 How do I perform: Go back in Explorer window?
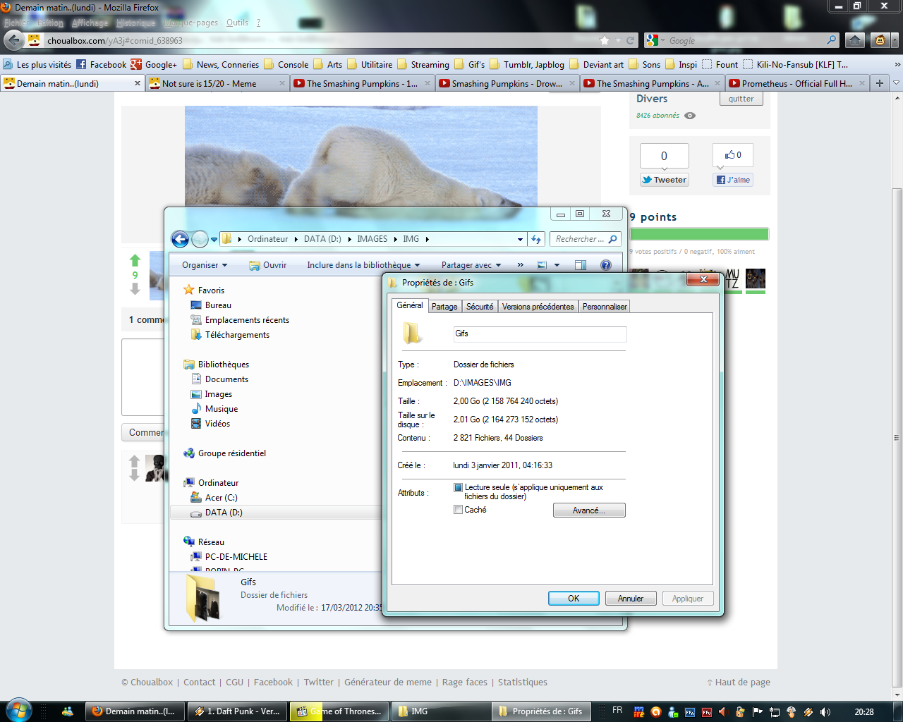click(x=181, y=239)
